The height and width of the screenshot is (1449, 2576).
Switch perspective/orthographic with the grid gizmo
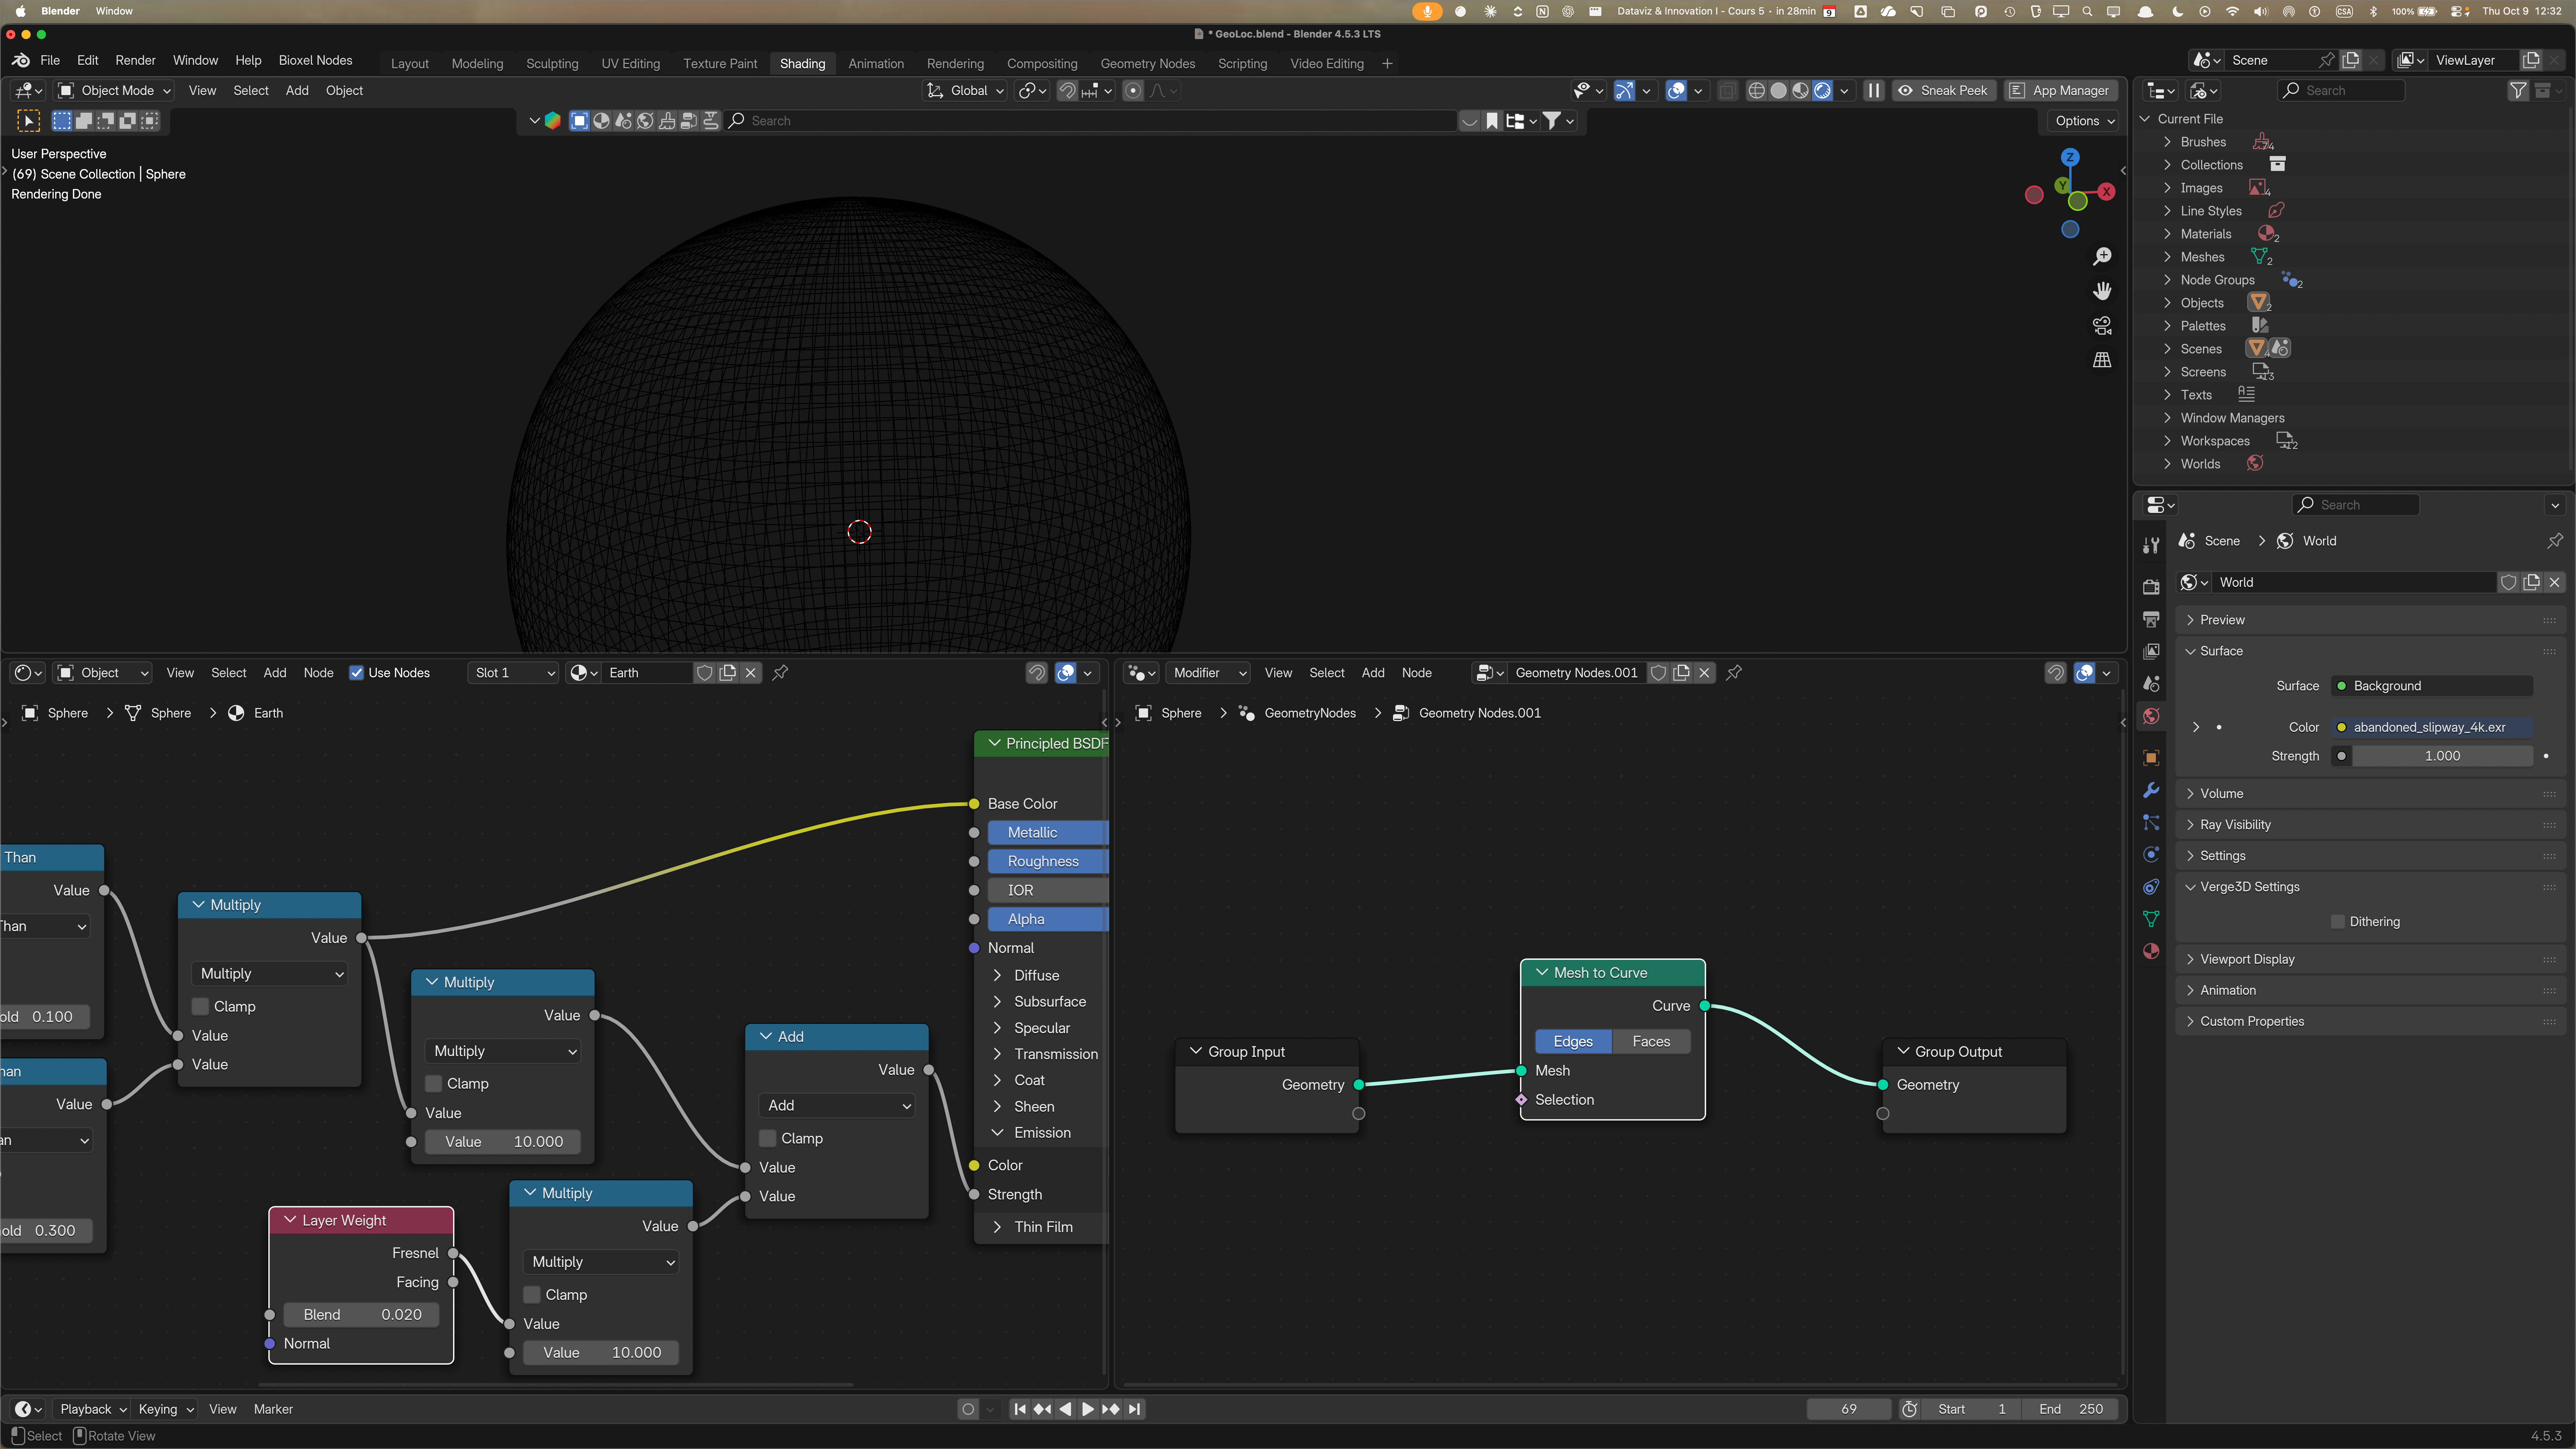[x=2102, y=360]
